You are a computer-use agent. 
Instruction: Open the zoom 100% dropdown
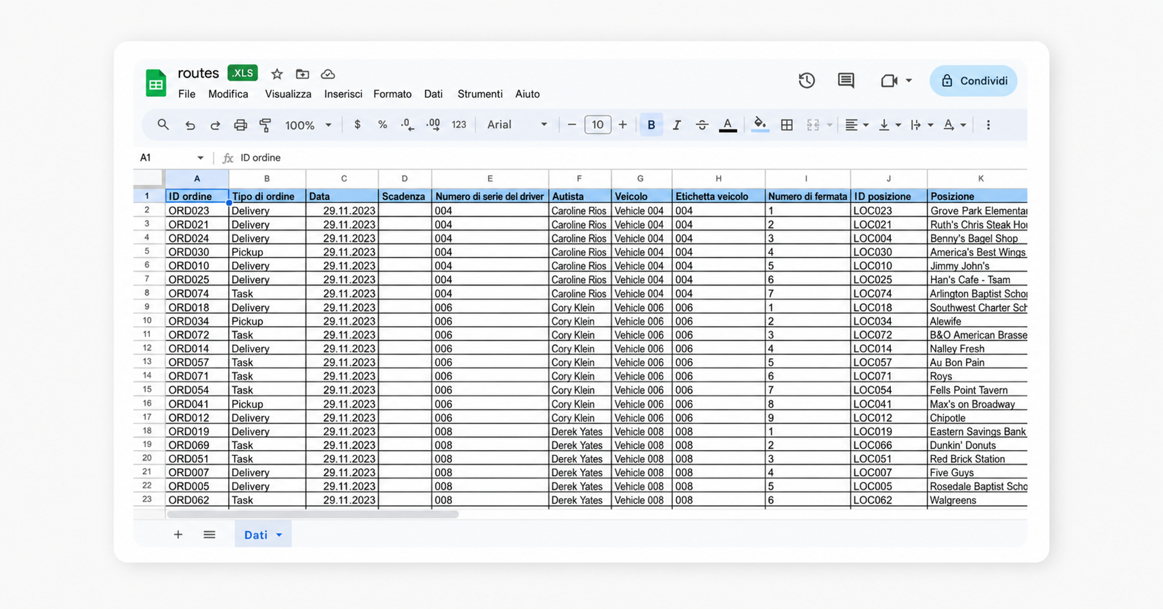[308, 125]
